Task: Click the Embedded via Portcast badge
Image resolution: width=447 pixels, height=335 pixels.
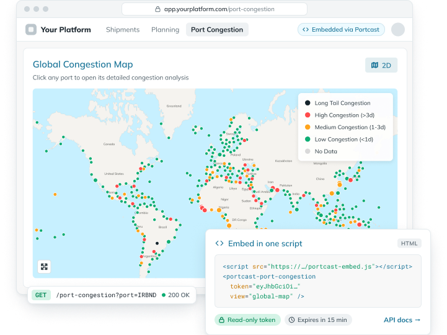Action: (x=341, y=29)
